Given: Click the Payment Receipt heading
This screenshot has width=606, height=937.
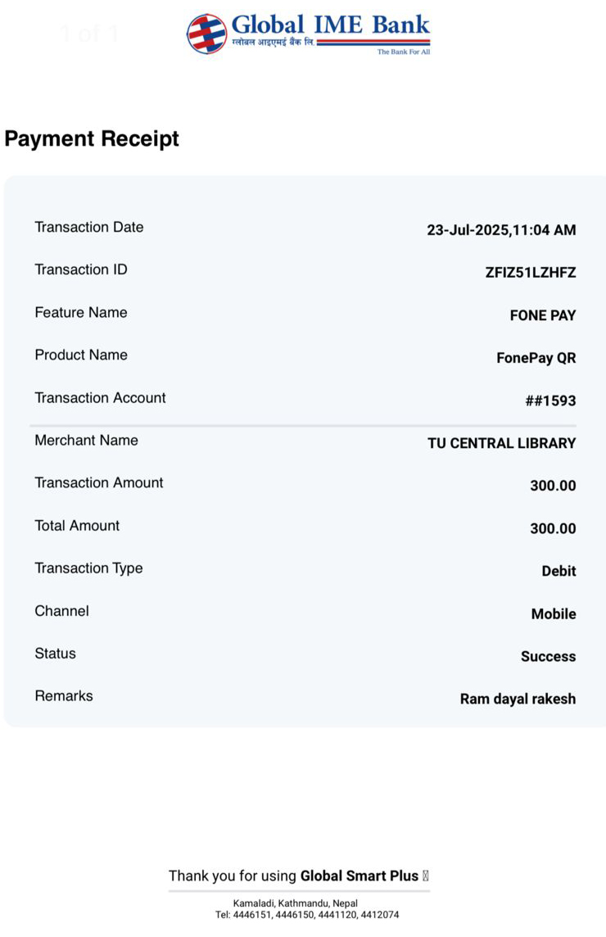Looking at the screenshot, I should (92, 139).
